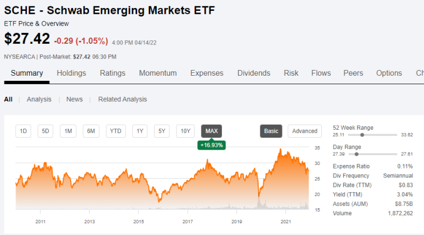Click the 52 Week Range slider marker

coord(362,135)
